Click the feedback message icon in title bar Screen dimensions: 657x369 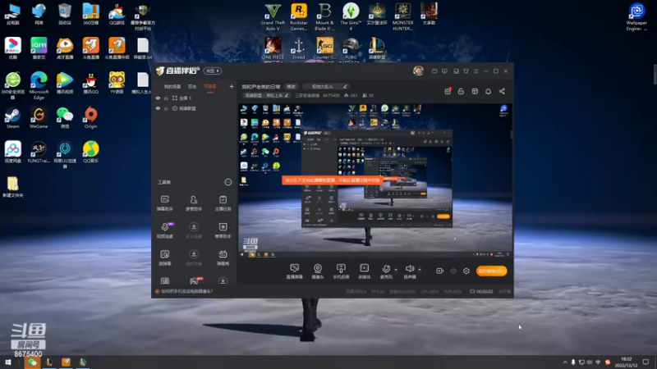[444, 71]
